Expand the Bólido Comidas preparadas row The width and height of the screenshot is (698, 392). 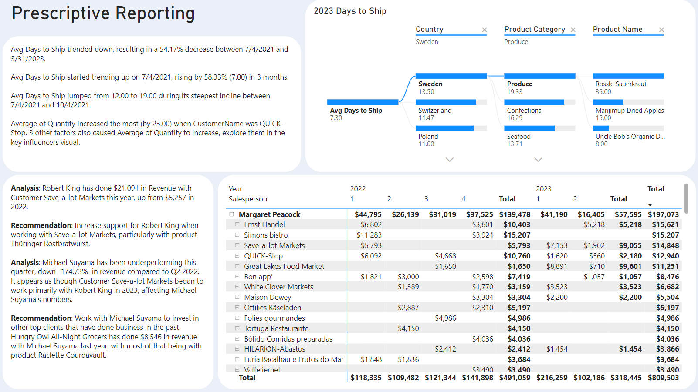tap(237, 339)
